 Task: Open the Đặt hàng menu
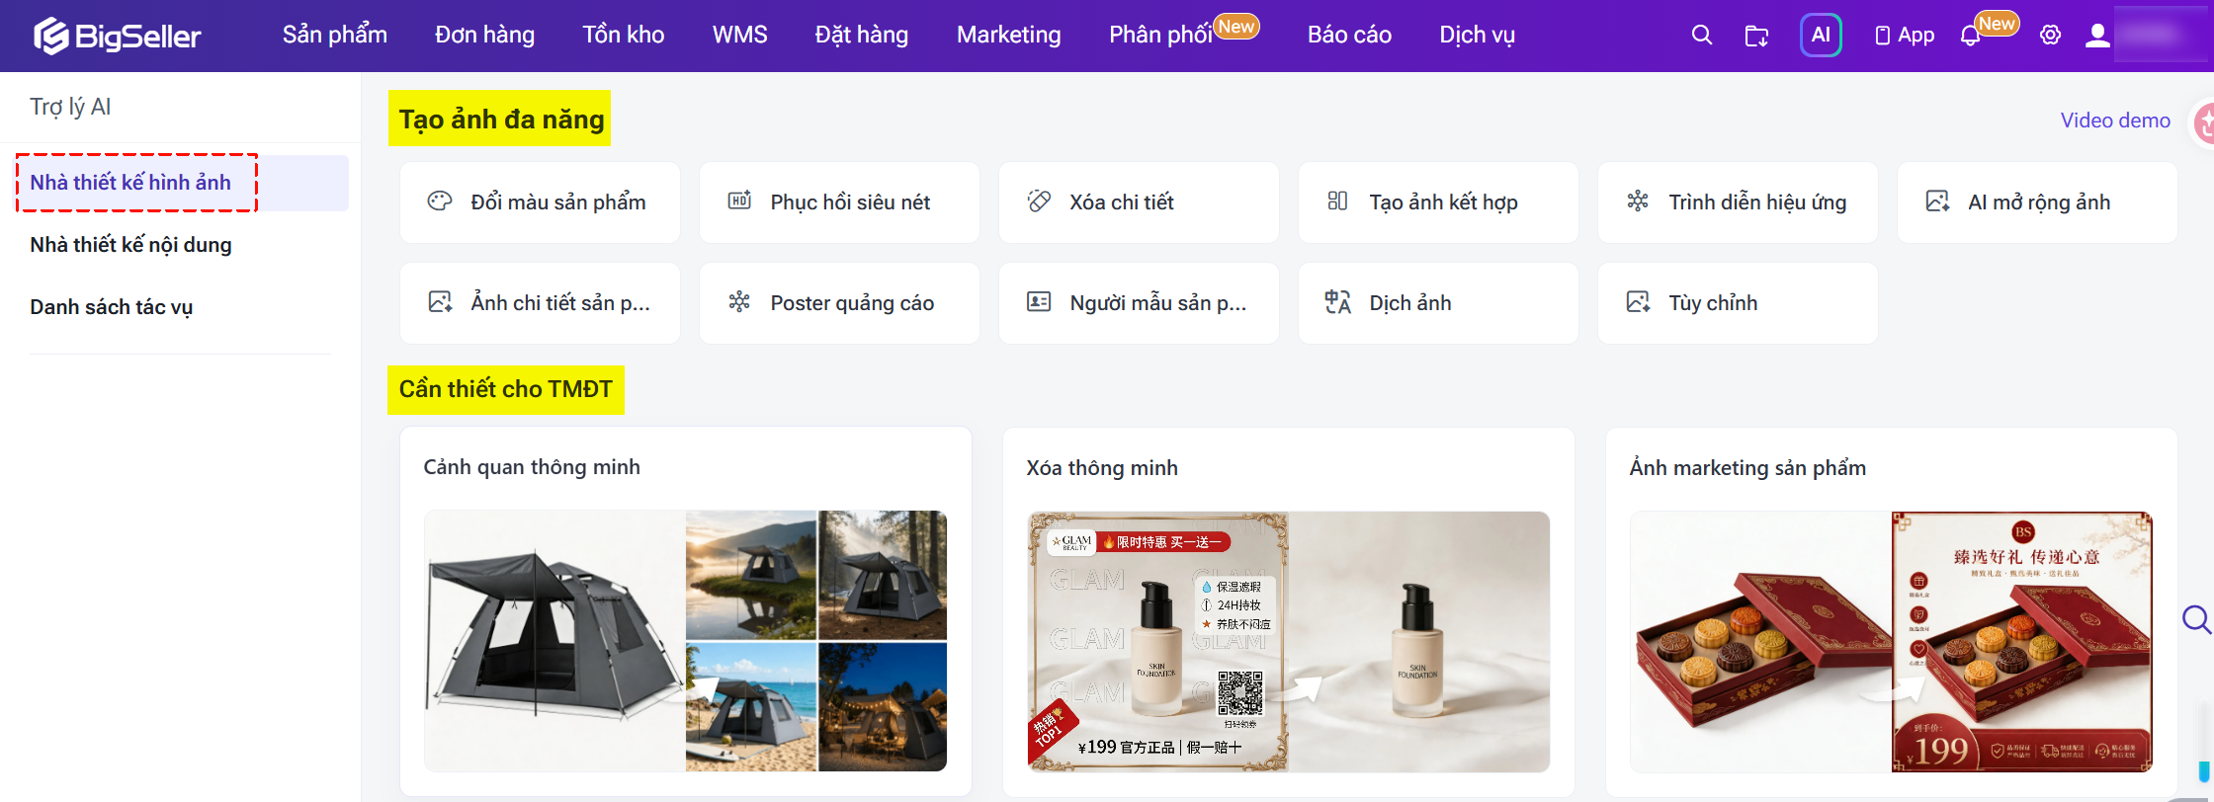pyautogui.click(x=862, y=36)
